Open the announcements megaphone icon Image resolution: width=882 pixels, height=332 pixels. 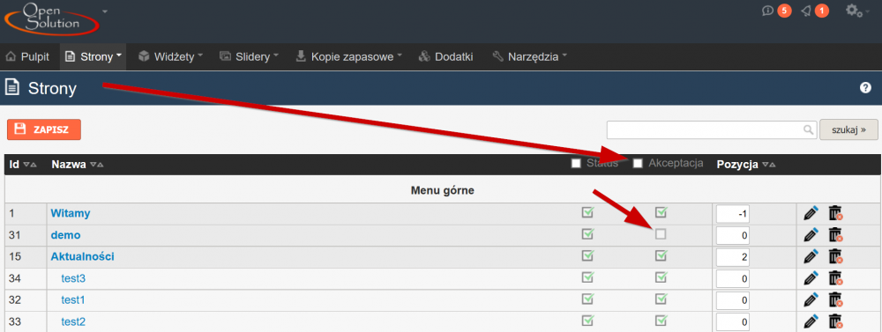pos(806,11)
